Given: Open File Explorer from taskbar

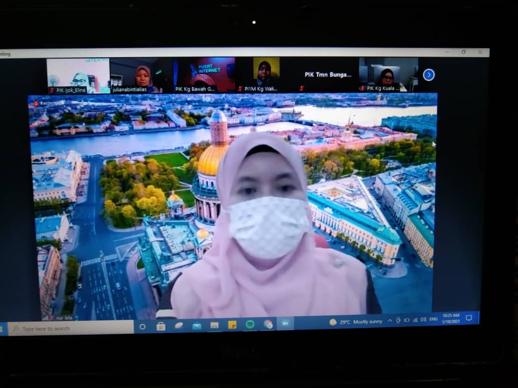Looking at the screenshot, I should 214,325.
